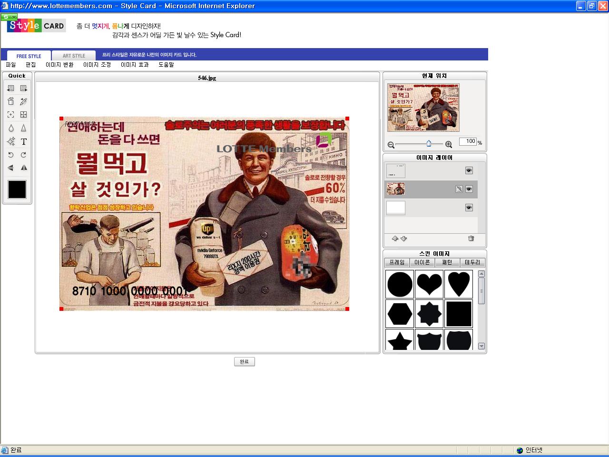Viewport: 609px width, 457px height.
Task: Click the top-left red corner handle of the card
Action: (61, 119)
